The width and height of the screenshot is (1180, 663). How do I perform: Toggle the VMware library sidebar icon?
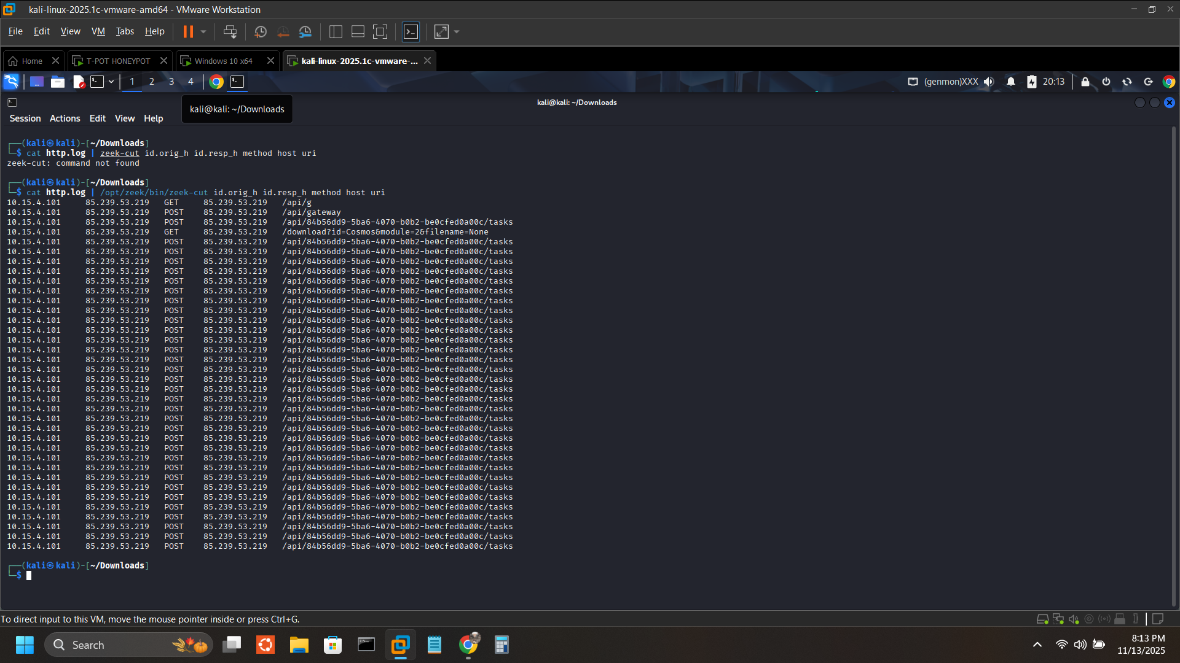coord(336,31)
